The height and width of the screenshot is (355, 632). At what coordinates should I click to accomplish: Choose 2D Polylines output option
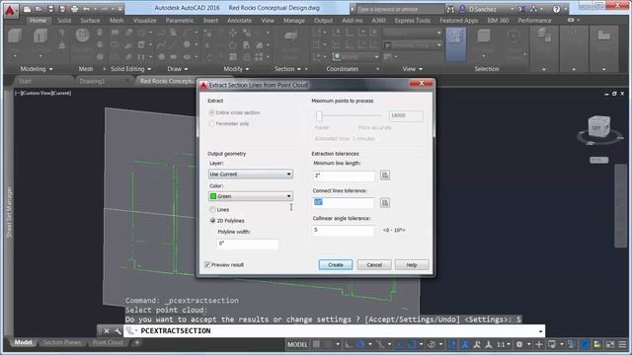click(x=212, y=221)
